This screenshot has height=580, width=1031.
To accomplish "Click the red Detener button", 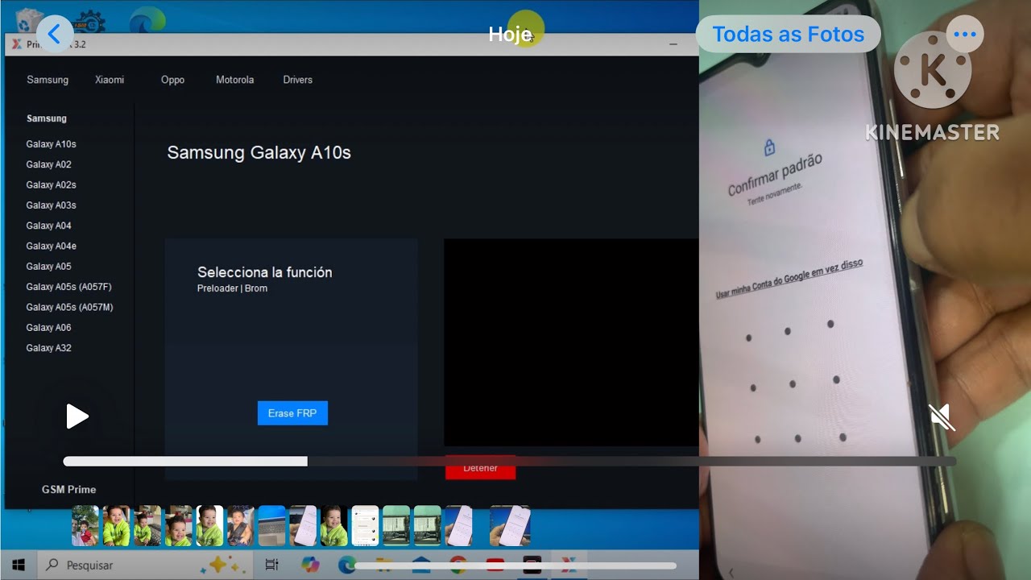I will (480, 468).
